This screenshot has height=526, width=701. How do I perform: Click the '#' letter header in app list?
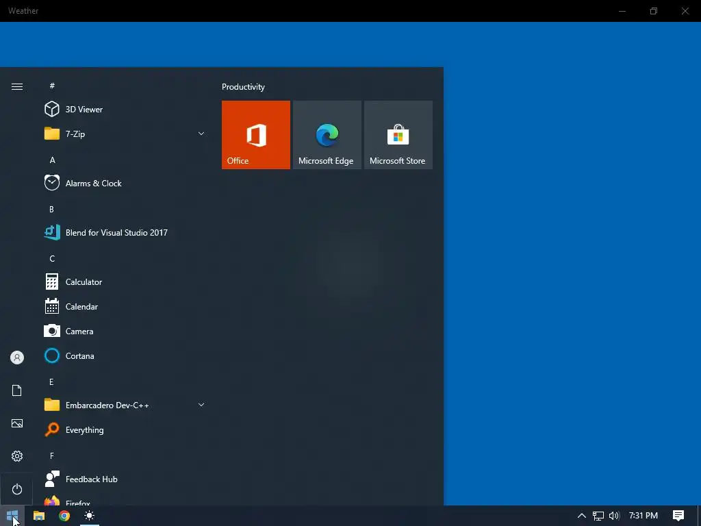click(52, 86)
